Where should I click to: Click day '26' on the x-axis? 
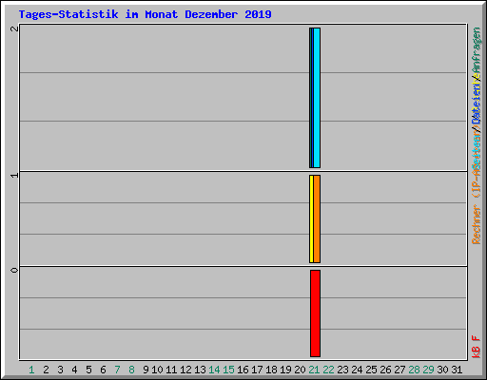tap(385, 370)
